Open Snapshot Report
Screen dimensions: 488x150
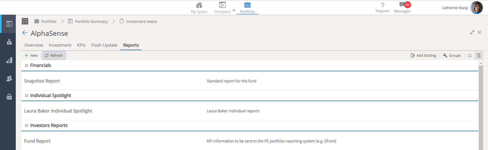pos(42,81)
